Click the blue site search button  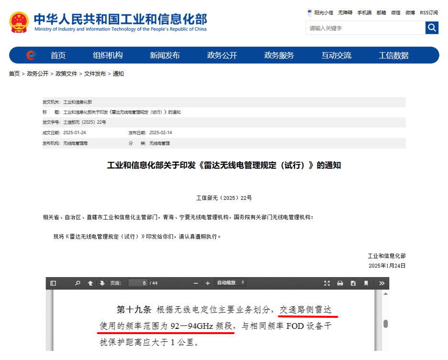[x=432, y=28]
